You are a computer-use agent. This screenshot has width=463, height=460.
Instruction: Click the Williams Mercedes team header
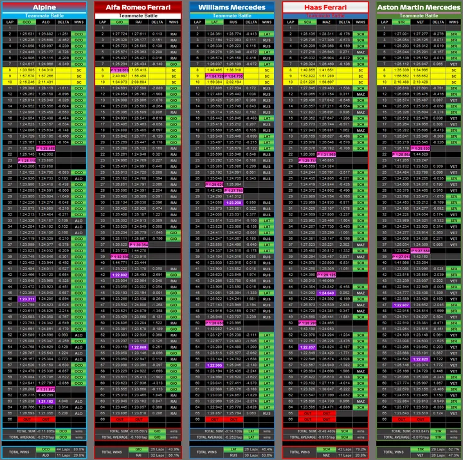pyautogui.click(x=232, y=7)
